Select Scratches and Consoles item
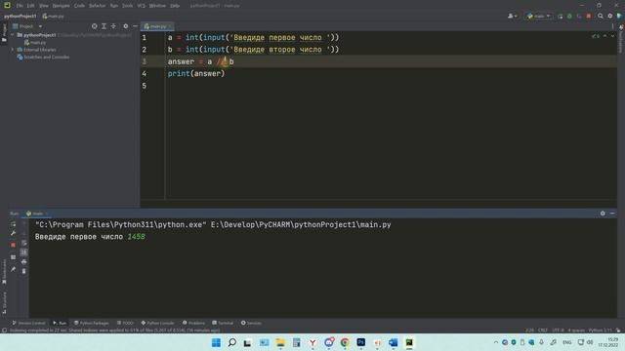Viewport: 625px width, 351px height. (43, 57)
